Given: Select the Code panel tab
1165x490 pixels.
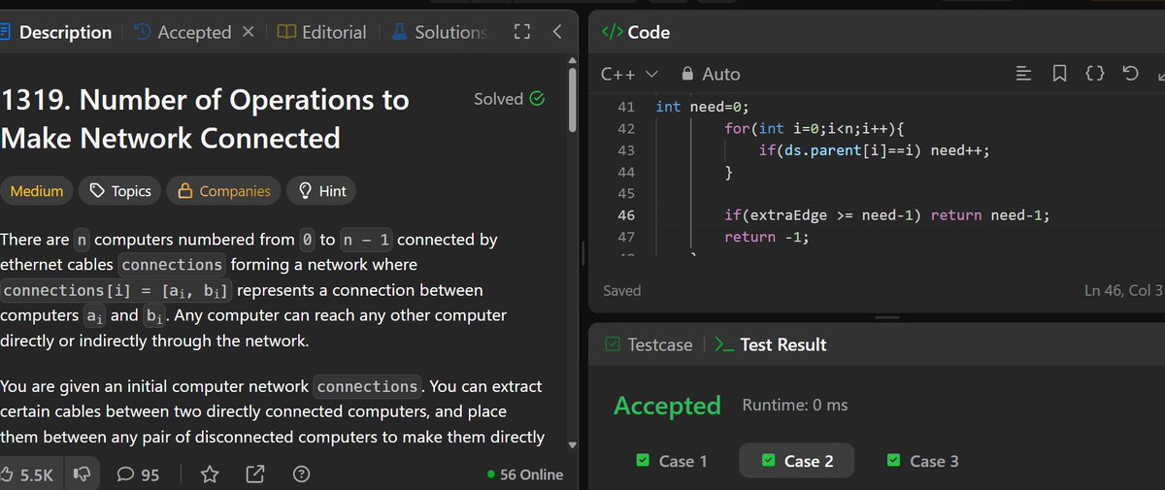Looking at the screenshot, I should 636,32.
